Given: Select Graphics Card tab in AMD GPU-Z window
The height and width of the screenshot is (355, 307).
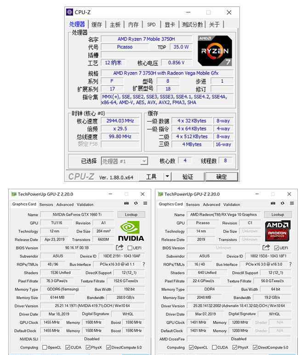Looking at the screenshot, I should pos(171,204).
